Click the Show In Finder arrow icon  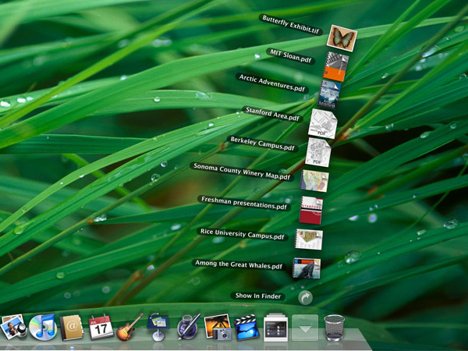tap(305, 298)
